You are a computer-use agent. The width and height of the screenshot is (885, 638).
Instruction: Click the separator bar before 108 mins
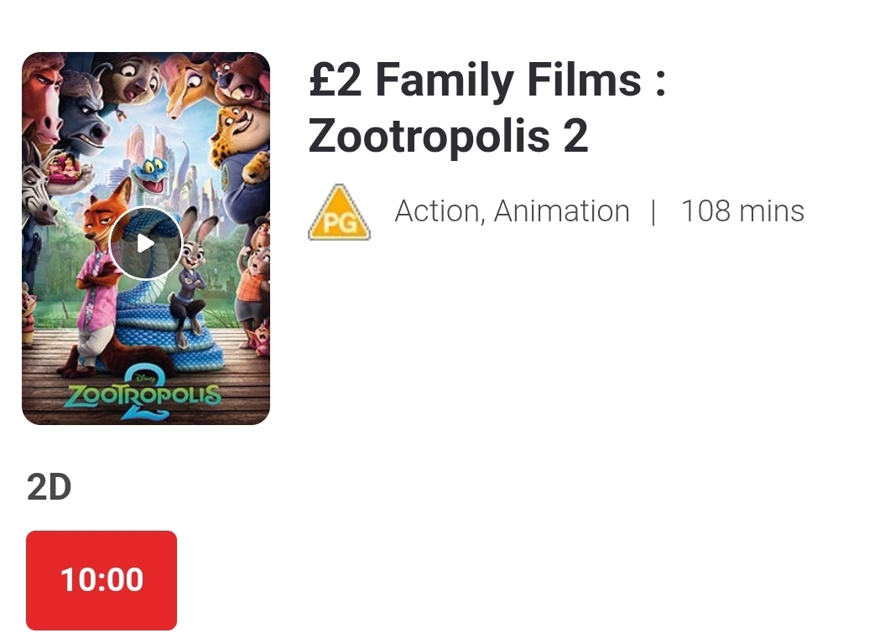pyautogui.click(x=653, y=211)
